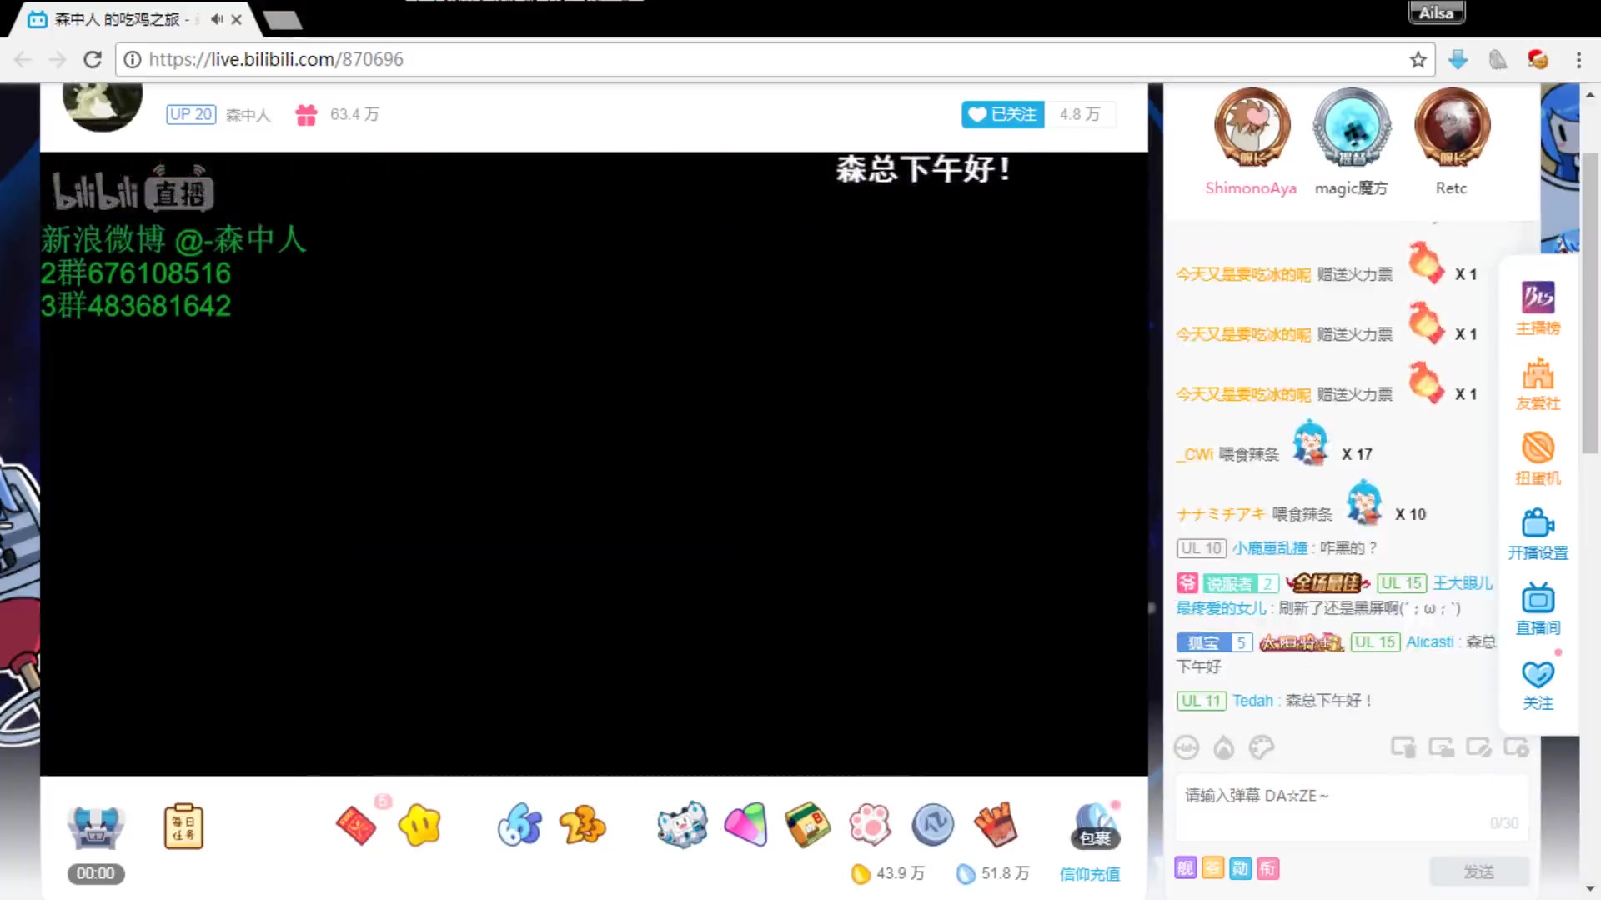Select the spicy strips gift
Image resolution: width=1601 pixels, height=900 pixels.
(x=996, y=825)
